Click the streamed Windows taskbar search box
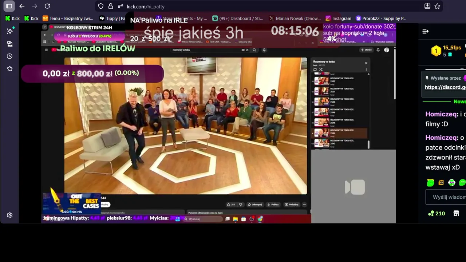 click(x=202, y=219)
